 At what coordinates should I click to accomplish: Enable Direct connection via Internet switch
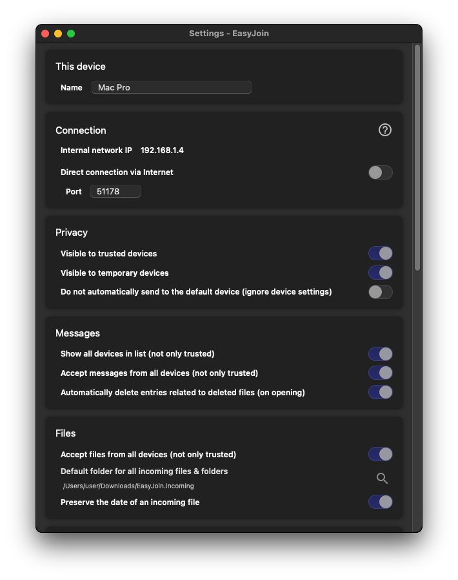point(380,172)
